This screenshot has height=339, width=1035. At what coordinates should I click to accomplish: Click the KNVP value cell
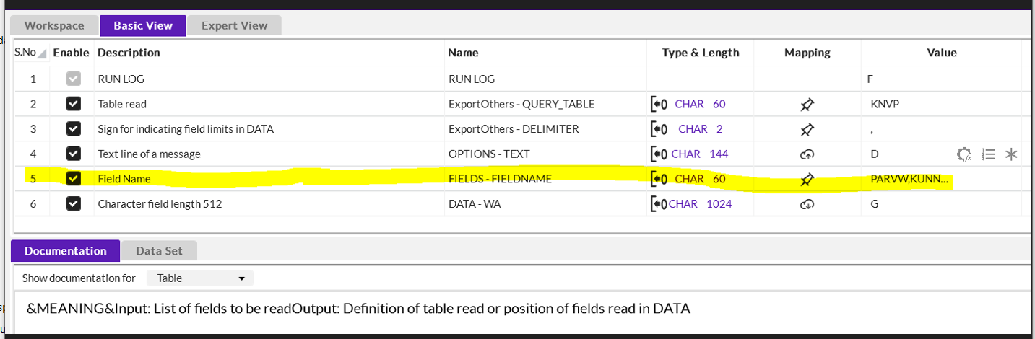885,105
